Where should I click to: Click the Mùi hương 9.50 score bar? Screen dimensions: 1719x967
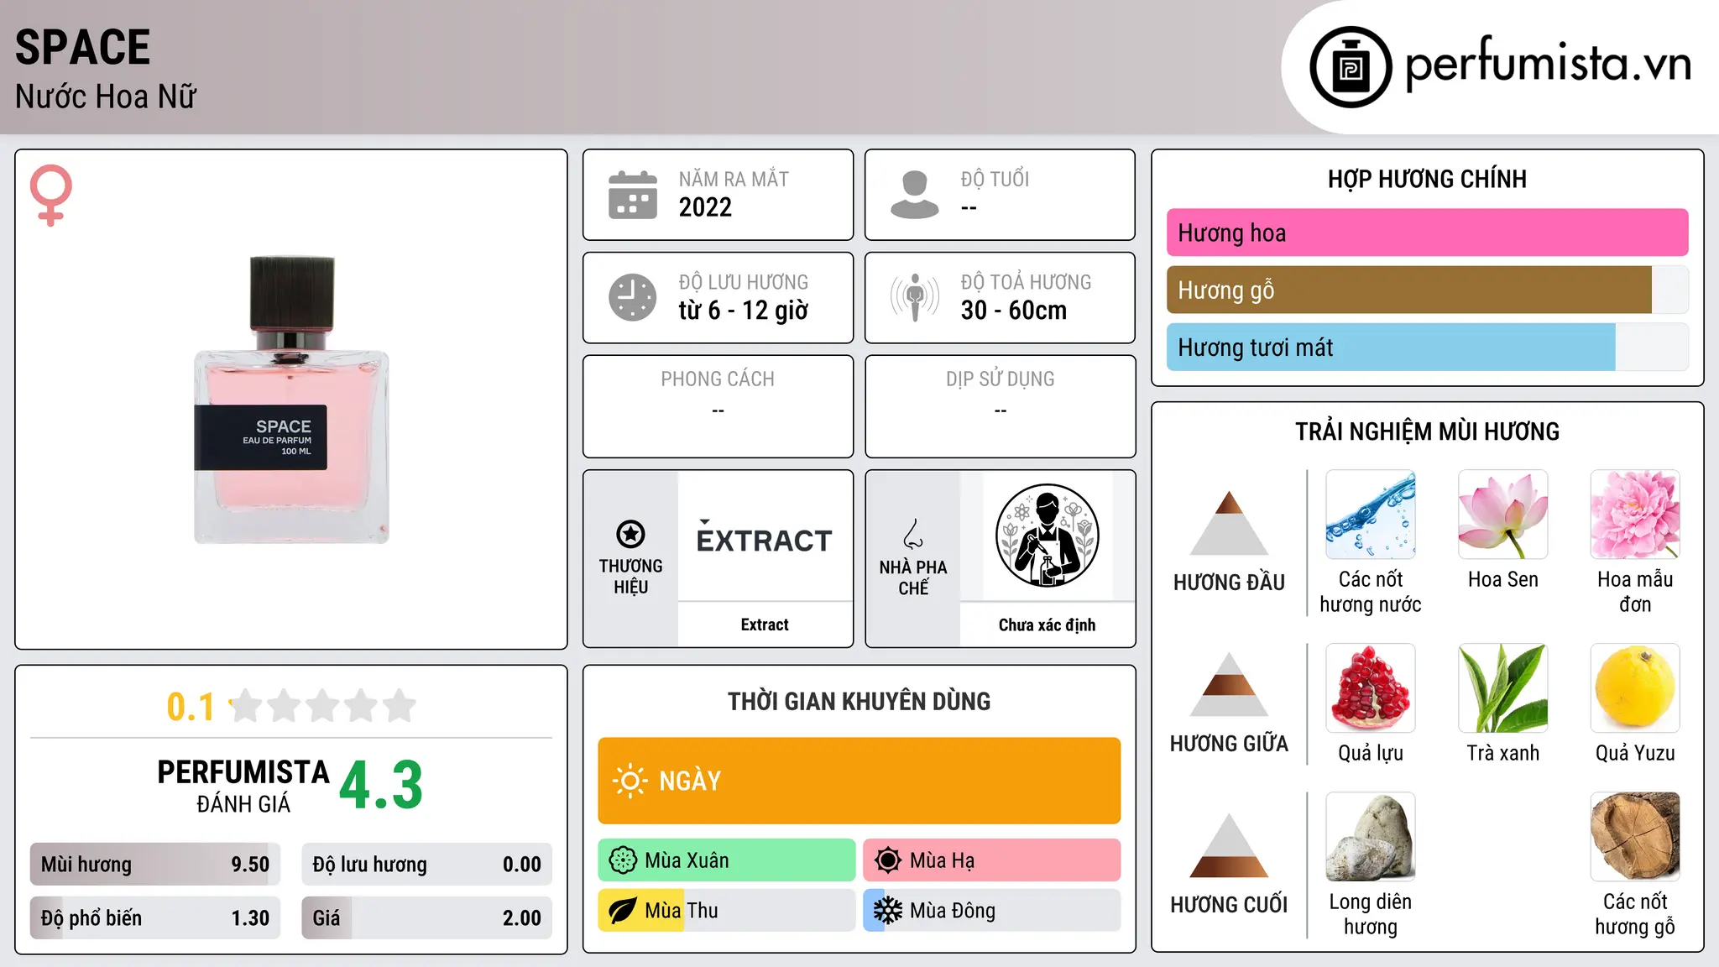[155, 865]
